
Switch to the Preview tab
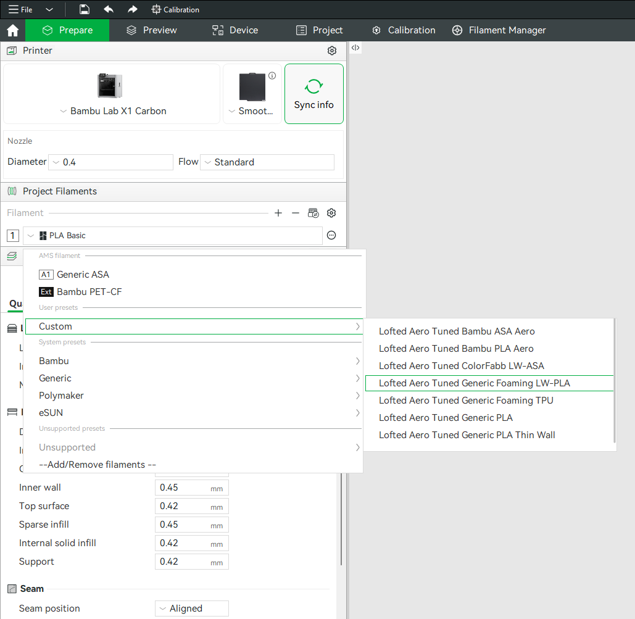(151, 30)
